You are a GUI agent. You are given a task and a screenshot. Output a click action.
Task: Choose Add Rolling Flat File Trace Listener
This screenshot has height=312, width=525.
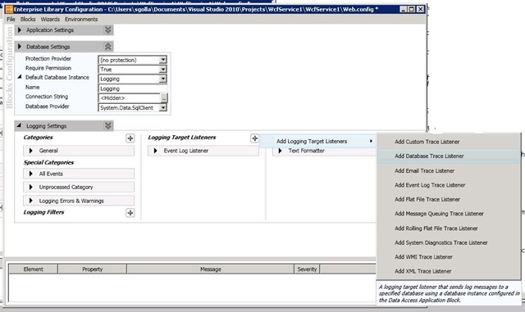449,228
